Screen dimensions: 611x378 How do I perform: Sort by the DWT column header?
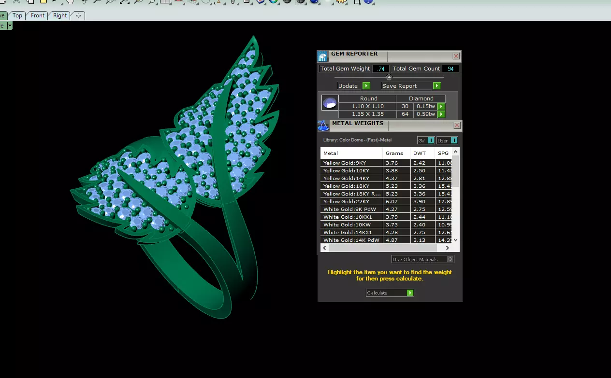[422, 153]
